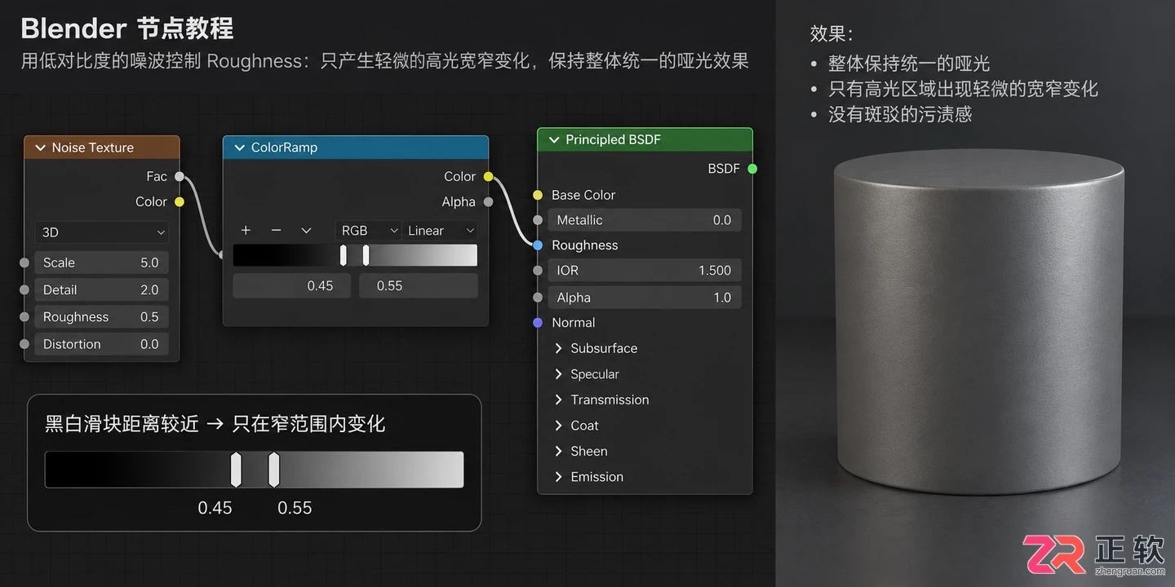This screenshot has height=587, width=1175.
Task: Click the Scale 5.0 value field
Action: pyautogui.click(x=102, y=263)
